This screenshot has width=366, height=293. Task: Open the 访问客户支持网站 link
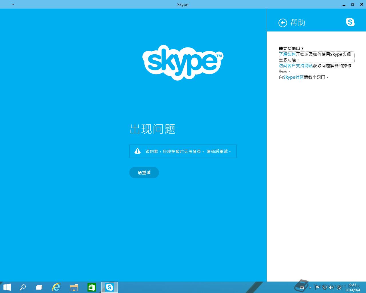pyautogui.click(x=296, y=66)
